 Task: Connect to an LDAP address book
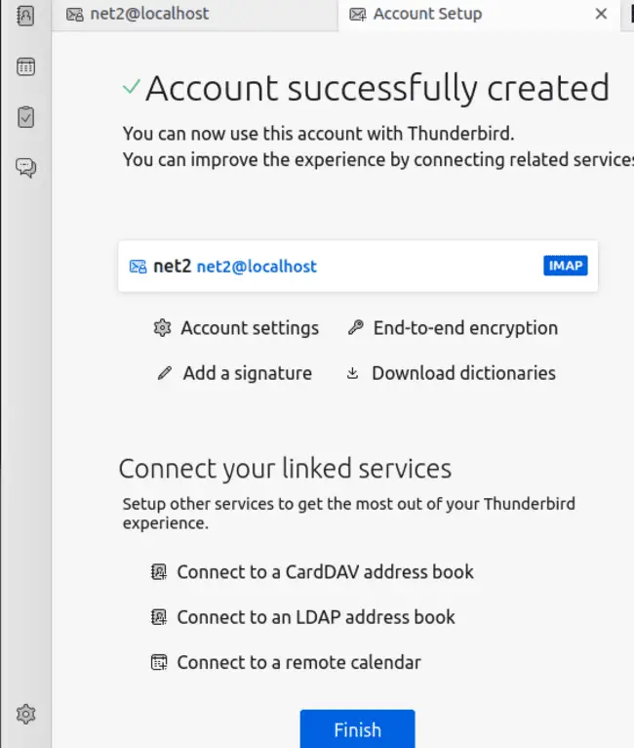click(303, 617)
